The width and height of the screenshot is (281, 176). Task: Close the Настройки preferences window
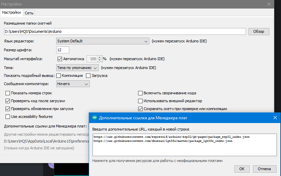coord(269,4)
